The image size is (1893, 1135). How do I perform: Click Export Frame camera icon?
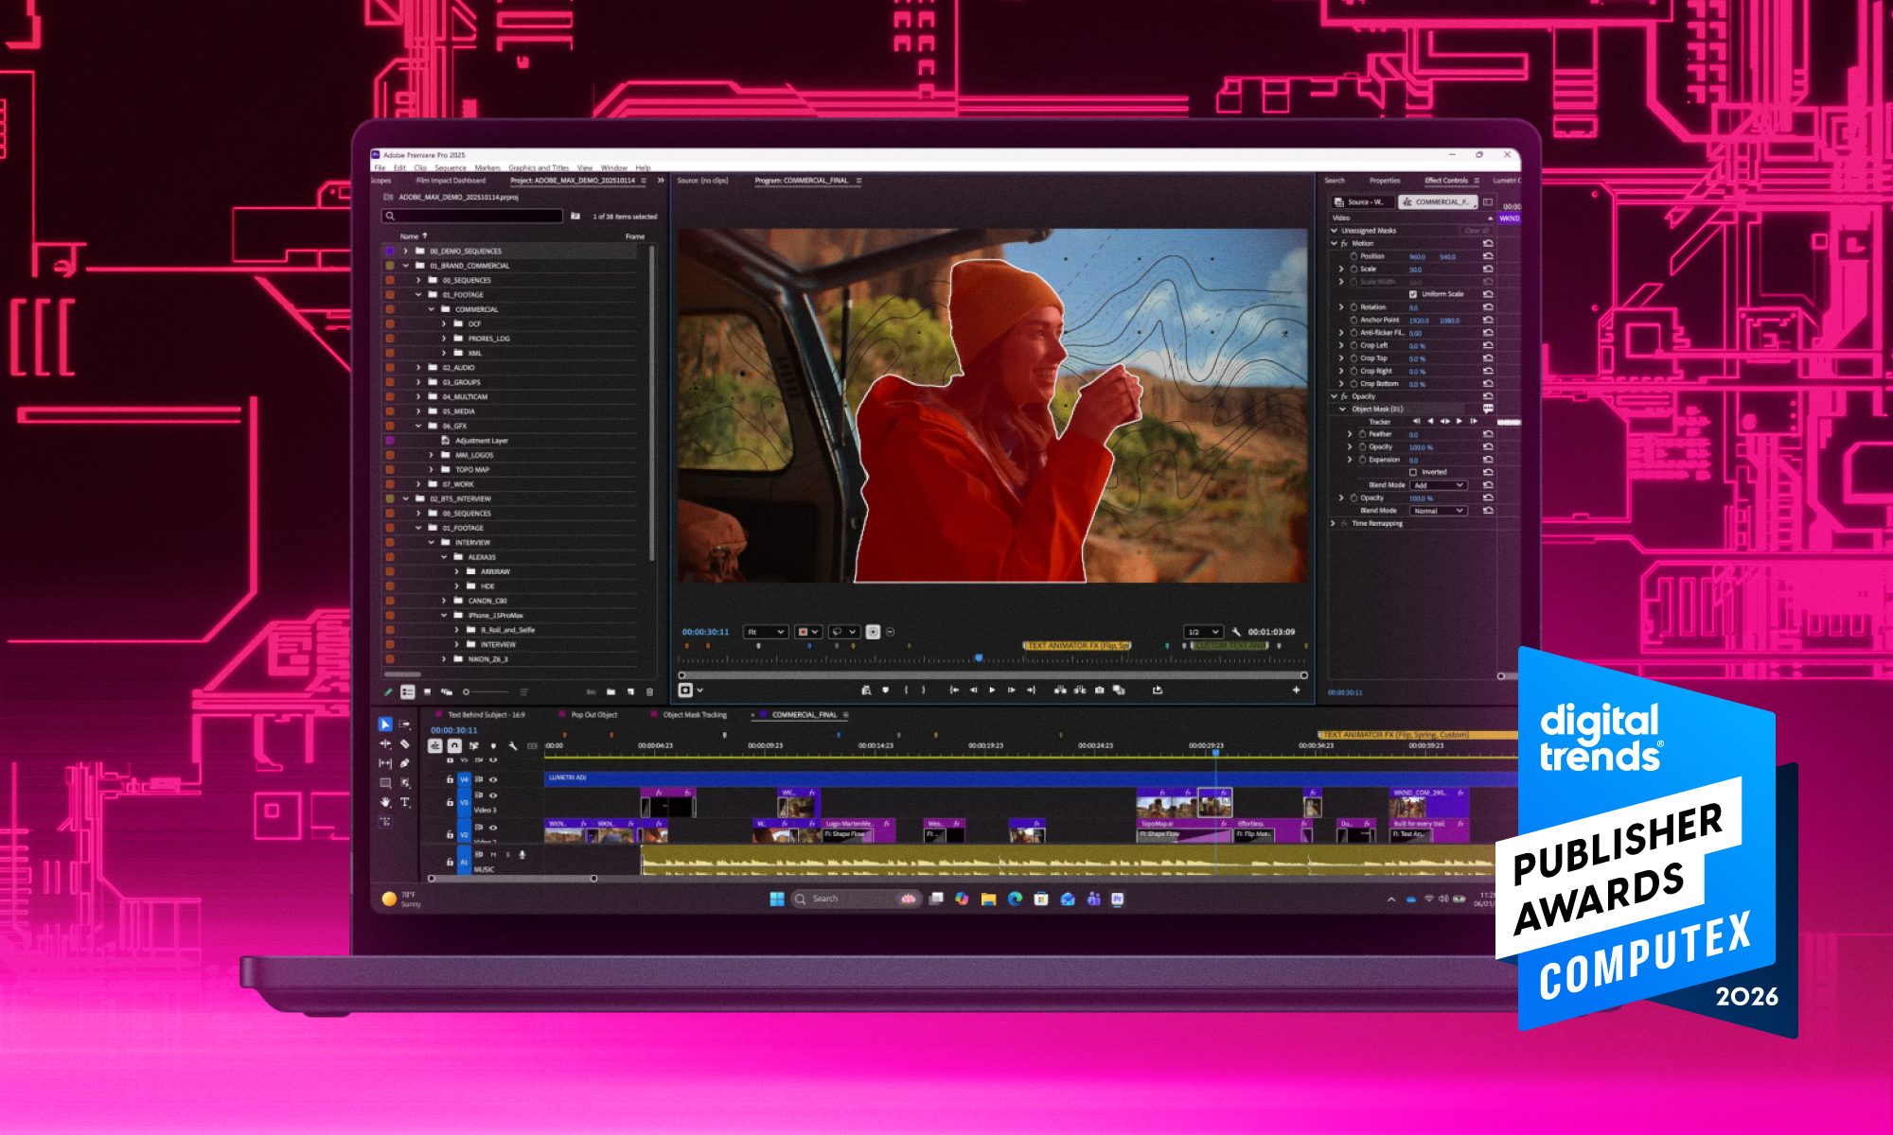(x=1099, y=690)
